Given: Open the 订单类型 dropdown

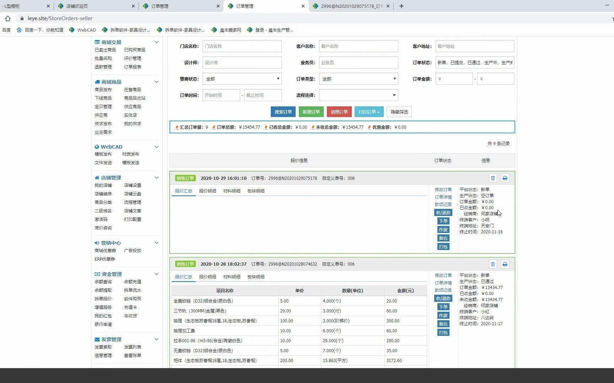Looking at the screenshot, I should click(359, 79).
